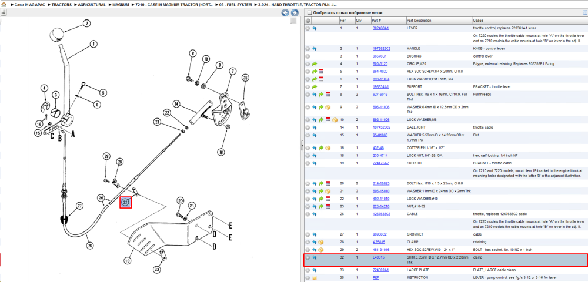The height and width of the screenshot is (282, 588).
Task: Click callout 27 in the diagram
Action: click(79, 206)
